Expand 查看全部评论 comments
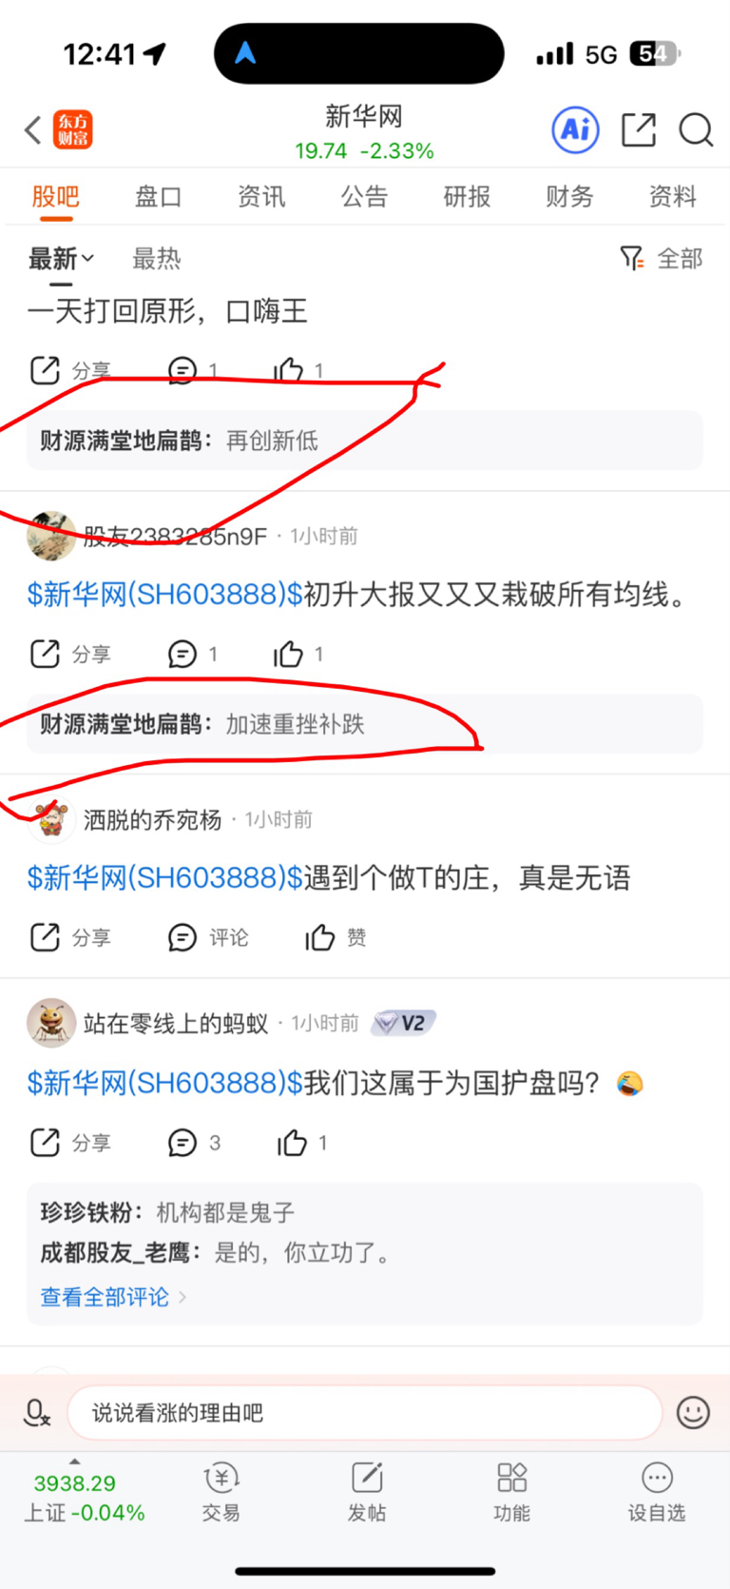 tap(113, 1297)
